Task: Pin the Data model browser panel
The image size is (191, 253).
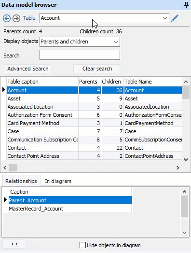Action: coord(186,5)
